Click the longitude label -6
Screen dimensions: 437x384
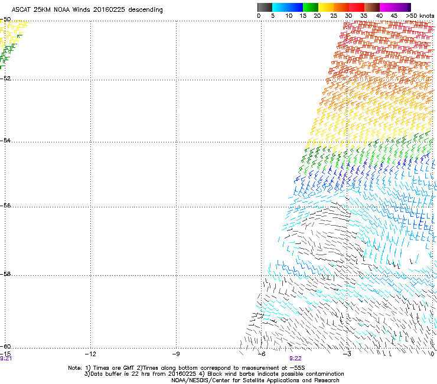click(261, 354)
